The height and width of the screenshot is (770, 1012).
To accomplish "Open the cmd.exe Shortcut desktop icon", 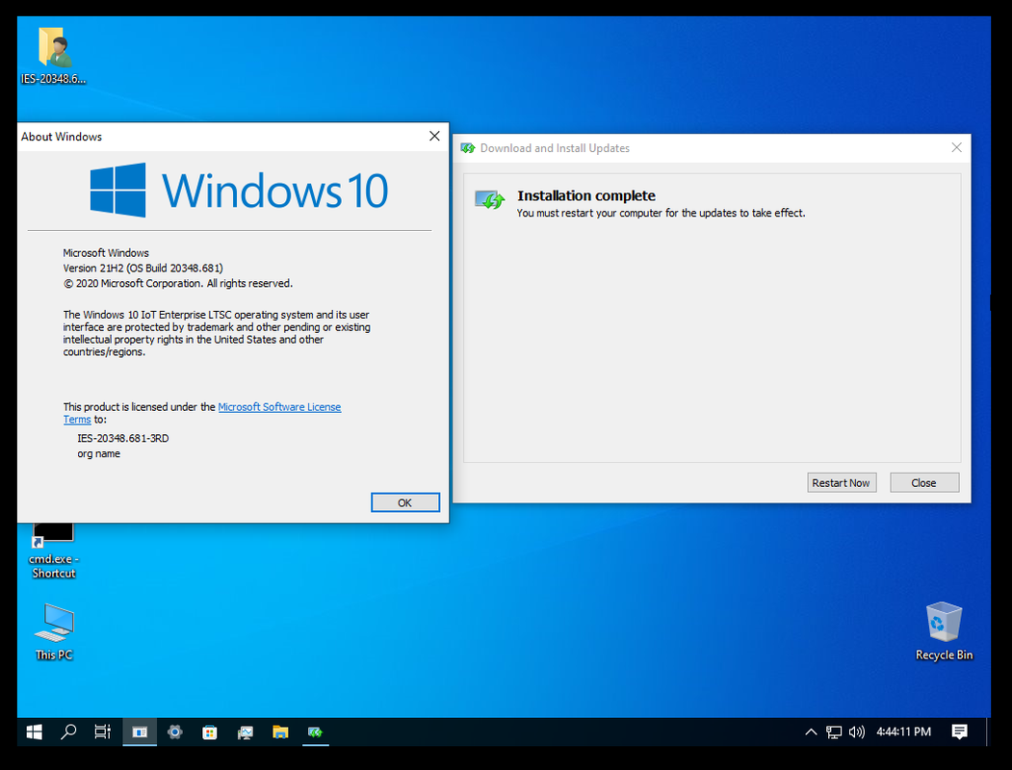I will 54,552.
